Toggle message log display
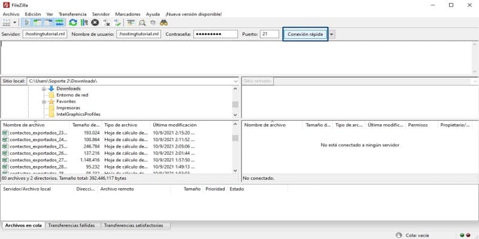 click(x=27, y=23)
